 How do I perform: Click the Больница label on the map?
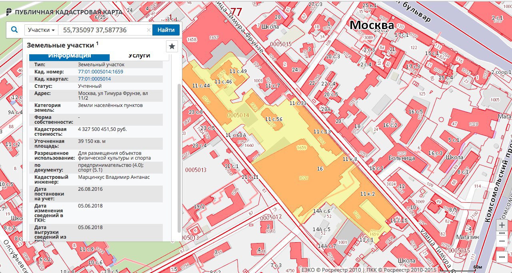coord(402,158)
